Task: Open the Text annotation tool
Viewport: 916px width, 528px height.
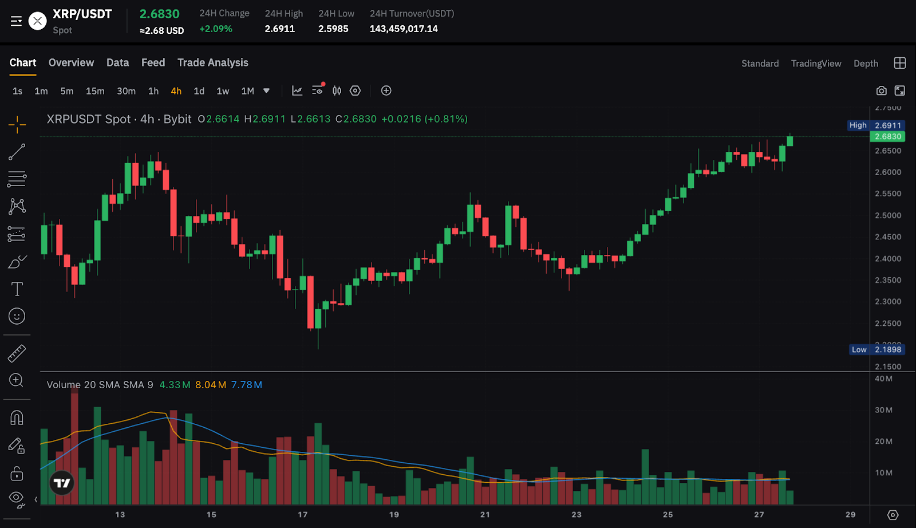Action: point(17,289)
